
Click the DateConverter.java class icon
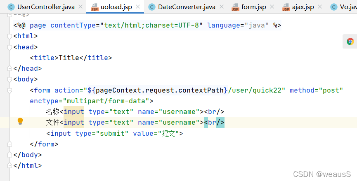(x=151, y=7)
